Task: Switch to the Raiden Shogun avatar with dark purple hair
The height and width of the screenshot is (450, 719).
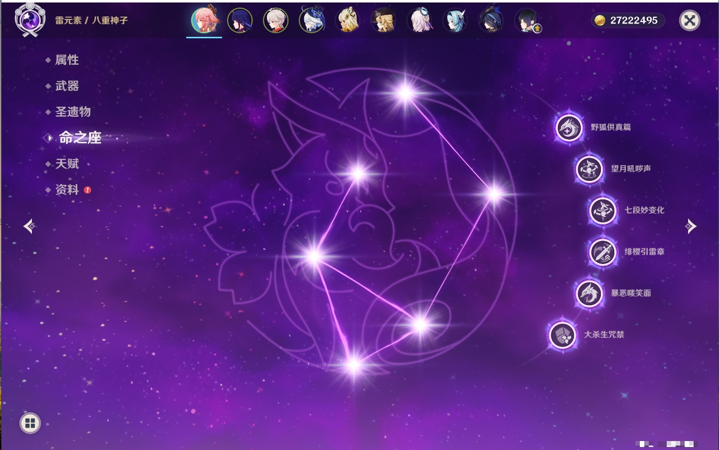Action: 240,20
